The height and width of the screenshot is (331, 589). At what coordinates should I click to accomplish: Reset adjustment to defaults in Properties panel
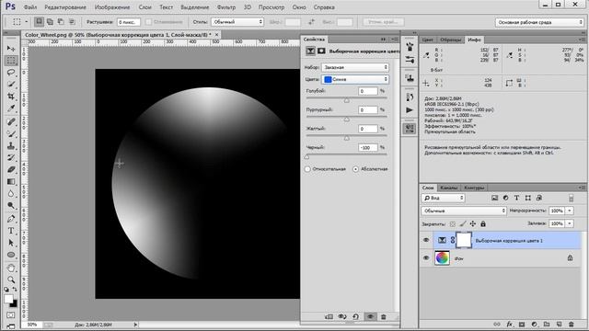(x=355, y=316)
